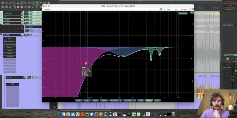Click the Tape item in right panel

230,6
